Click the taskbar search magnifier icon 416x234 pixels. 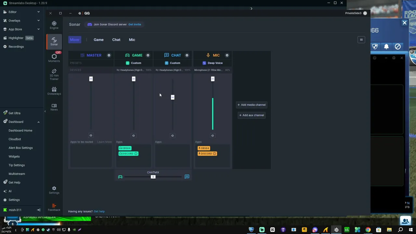pos(400,230)
